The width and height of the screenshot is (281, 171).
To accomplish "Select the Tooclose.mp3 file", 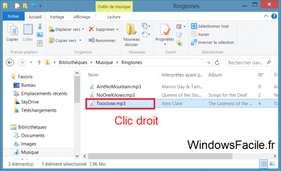I will tap(111, 103).
